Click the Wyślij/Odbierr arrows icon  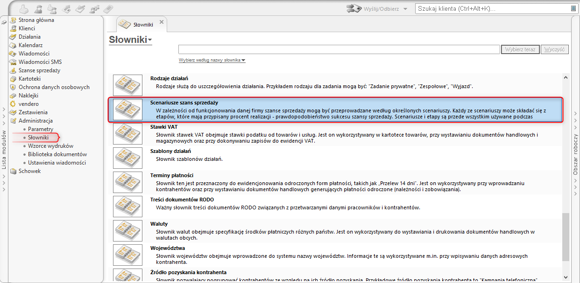[354, 8]
